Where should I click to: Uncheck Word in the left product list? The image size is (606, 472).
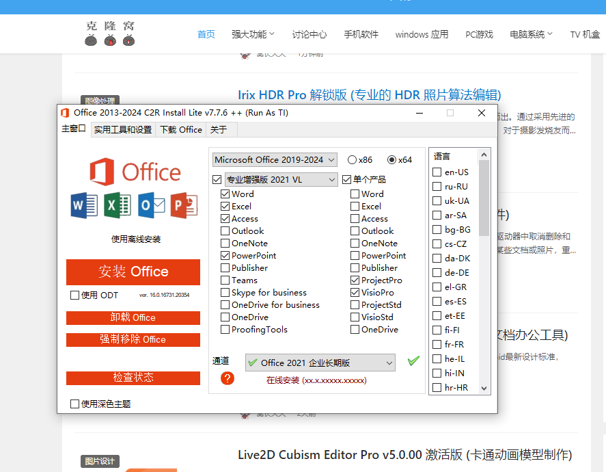(225, 194)
